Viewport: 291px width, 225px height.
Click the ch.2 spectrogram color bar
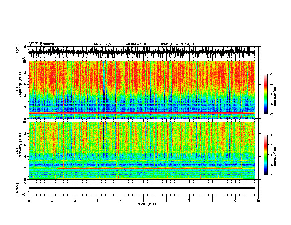point(266,155)
